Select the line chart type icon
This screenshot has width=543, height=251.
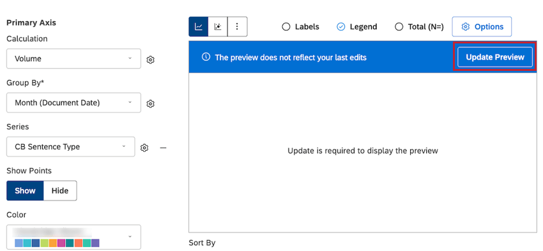(x=199, y=27)
